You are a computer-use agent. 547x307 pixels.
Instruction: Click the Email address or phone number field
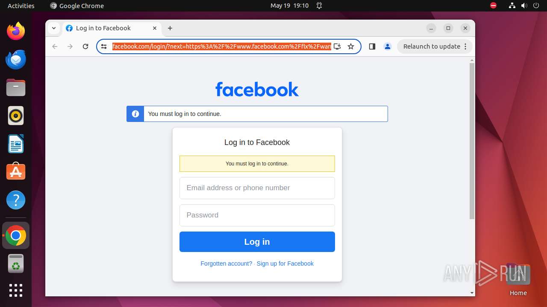(257, 188)
